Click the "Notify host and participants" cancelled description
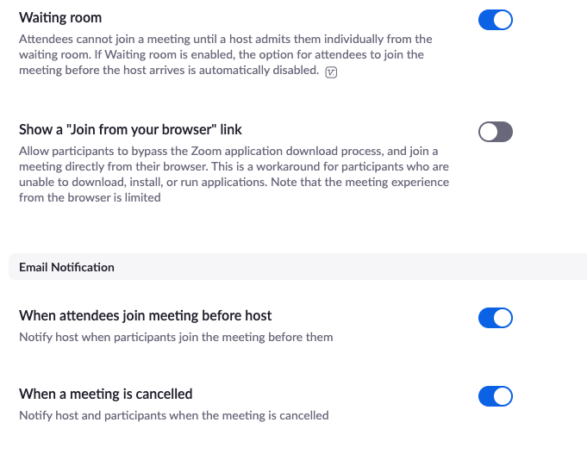 pos(174,415)
